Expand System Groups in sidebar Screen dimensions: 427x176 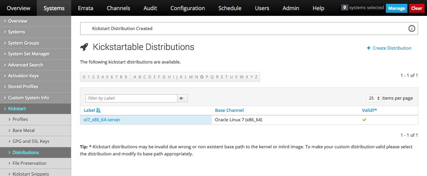click(35, 43)
